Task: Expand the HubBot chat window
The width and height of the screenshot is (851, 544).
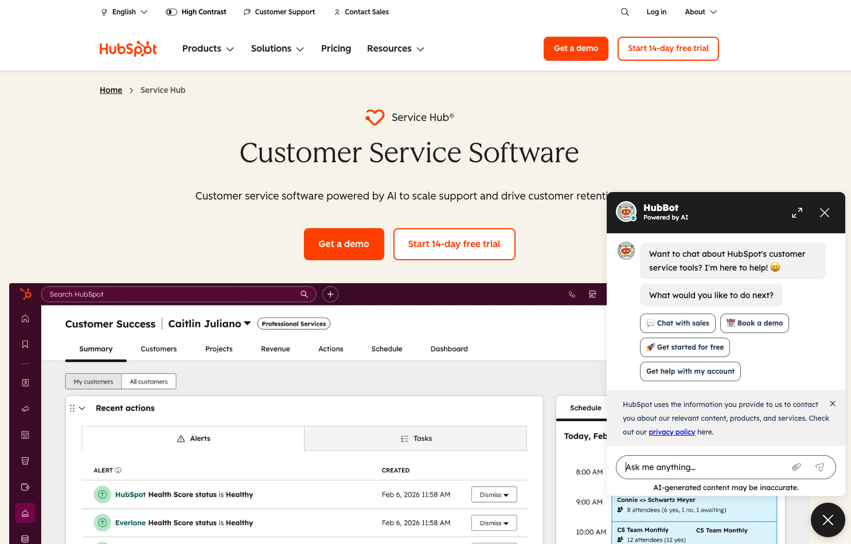Action: 797,213
